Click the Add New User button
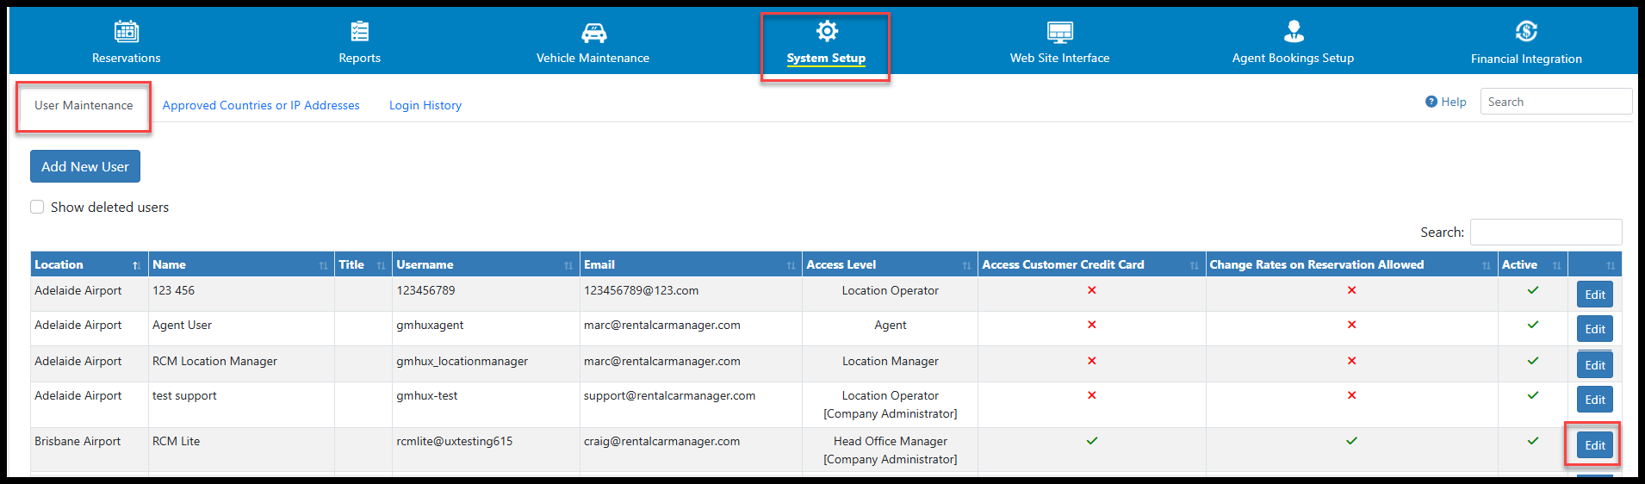Screen dimensions: 1645x484 coord(85,166)
